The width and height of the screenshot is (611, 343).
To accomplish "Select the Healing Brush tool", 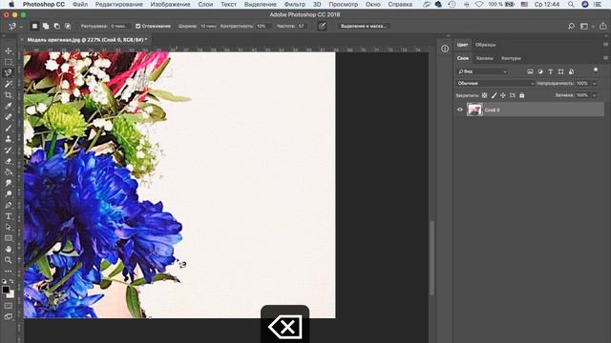I will pyautogui.click(x=9, y=117).
